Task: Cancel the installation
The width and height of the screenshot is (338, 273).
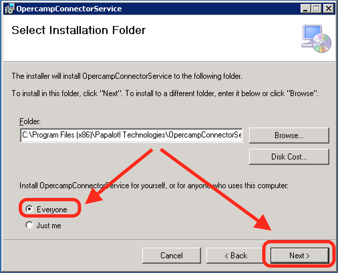Action: coord(171,256)
